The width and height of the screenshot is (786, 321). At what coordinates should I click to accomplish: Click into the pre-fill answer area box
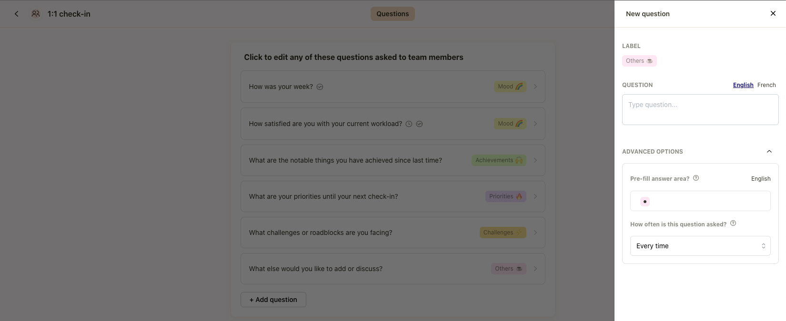click(x=700, y=201)
